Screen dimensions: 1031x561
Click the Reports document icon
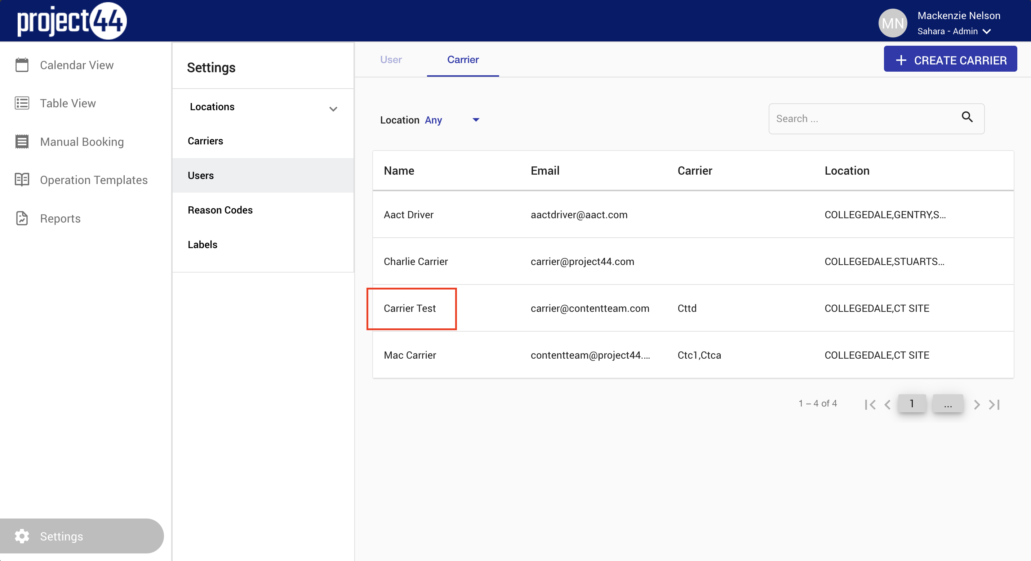22,218
